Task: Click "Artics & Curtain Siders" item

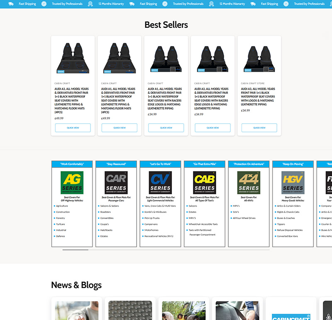Action: tap(289, 206)
